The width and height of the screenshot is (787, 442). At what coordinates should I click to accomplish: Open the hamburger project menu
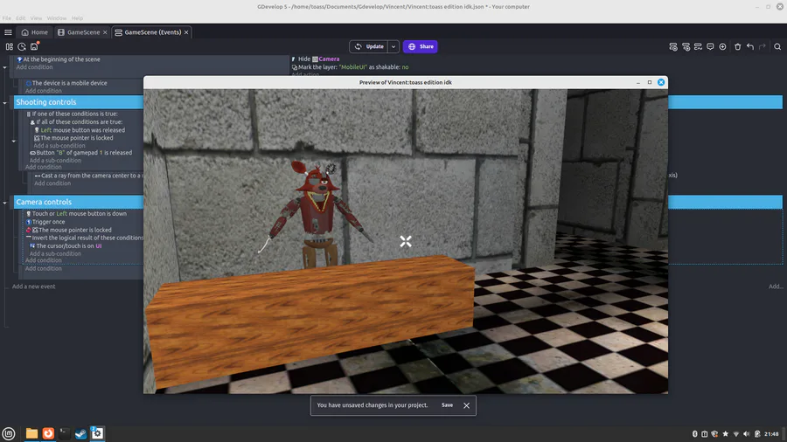(x=8, y=32)
